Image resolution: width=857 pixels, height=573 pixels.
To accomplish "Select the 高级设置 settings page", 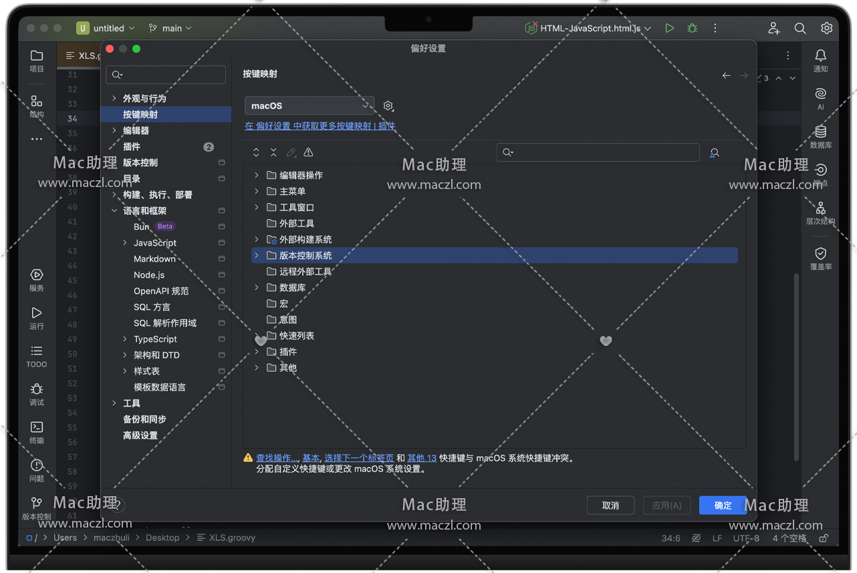I will click(140, 435).
